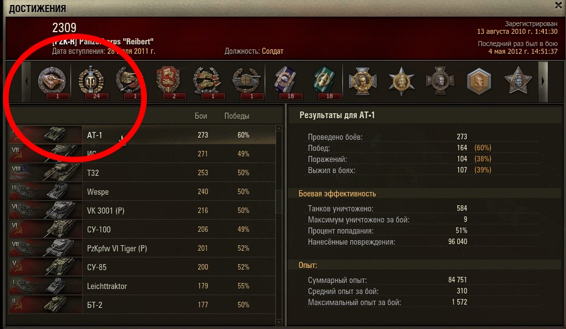Close the Достижения window

(x=558, y=5)
